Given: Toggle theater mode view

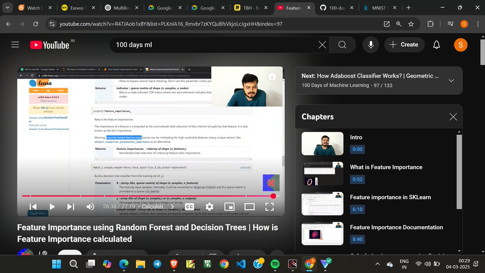Looking at the screenshot, I should (249, 207).
